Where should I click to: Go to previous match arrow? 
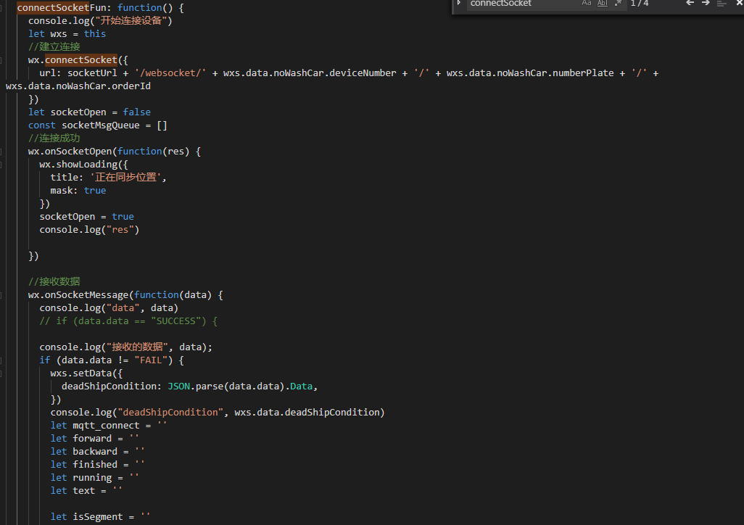click(x=690, y=4)
